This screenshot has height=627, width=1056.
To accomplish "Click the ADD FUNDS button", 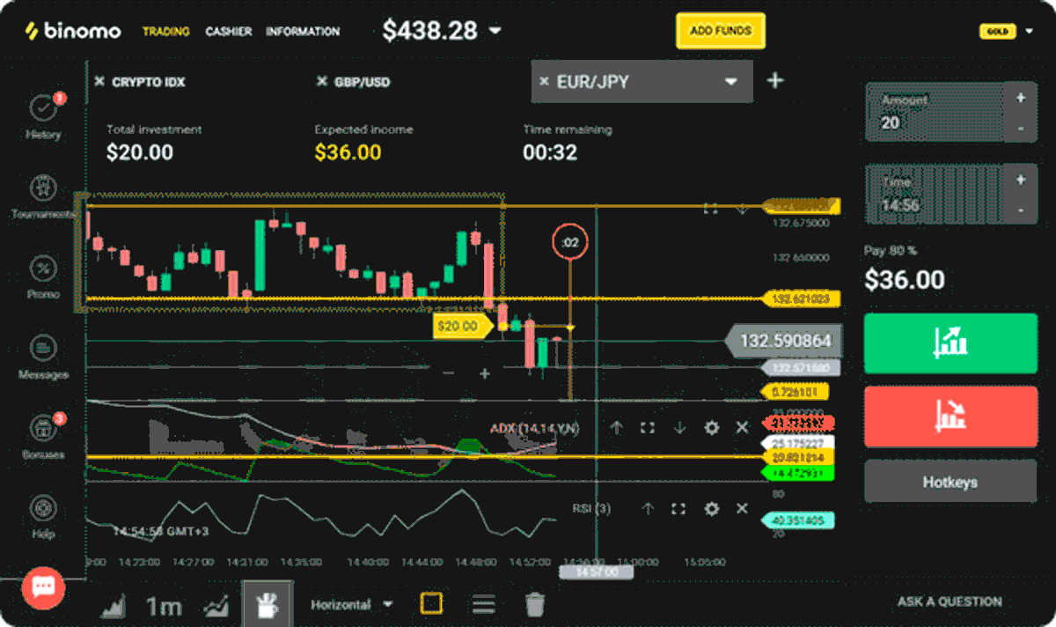I will [x=721, y=31].
